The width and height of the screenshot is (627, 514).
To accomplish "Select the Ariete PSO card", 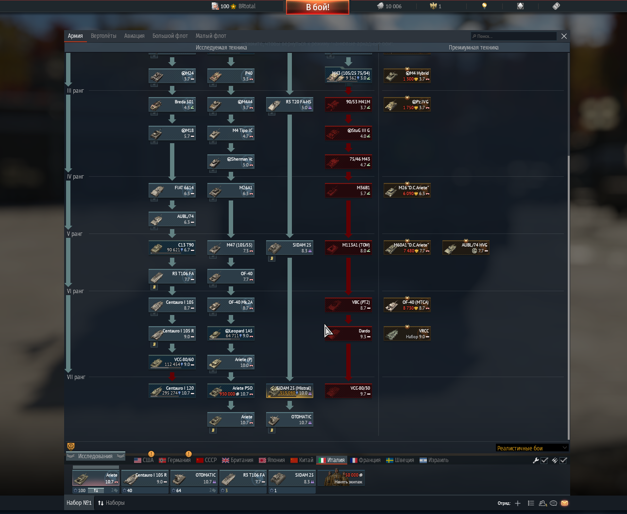I will point(231,391).
